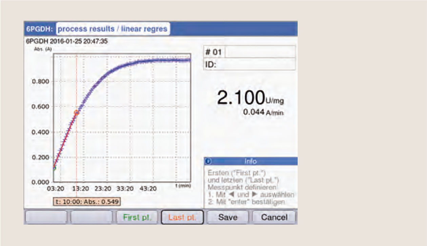Click the 23:20 tick on time axis
The height and width of the screenshot is (246, 427).
click(x=102, y=188)
